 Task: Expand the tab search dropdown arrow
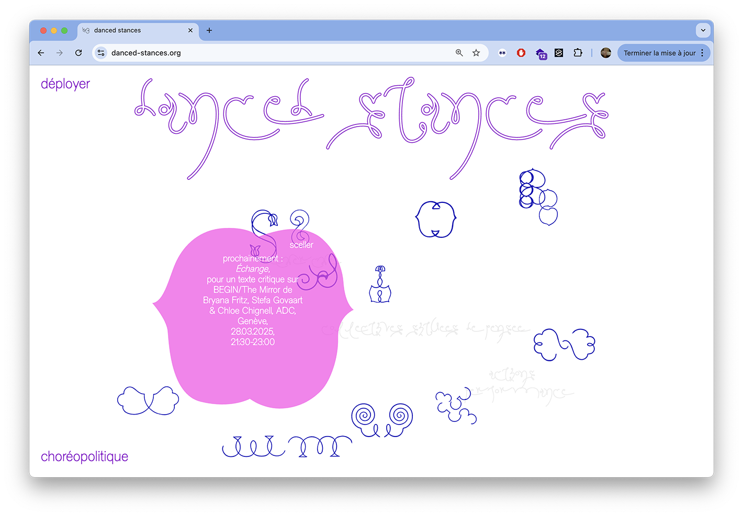[703, 30]
